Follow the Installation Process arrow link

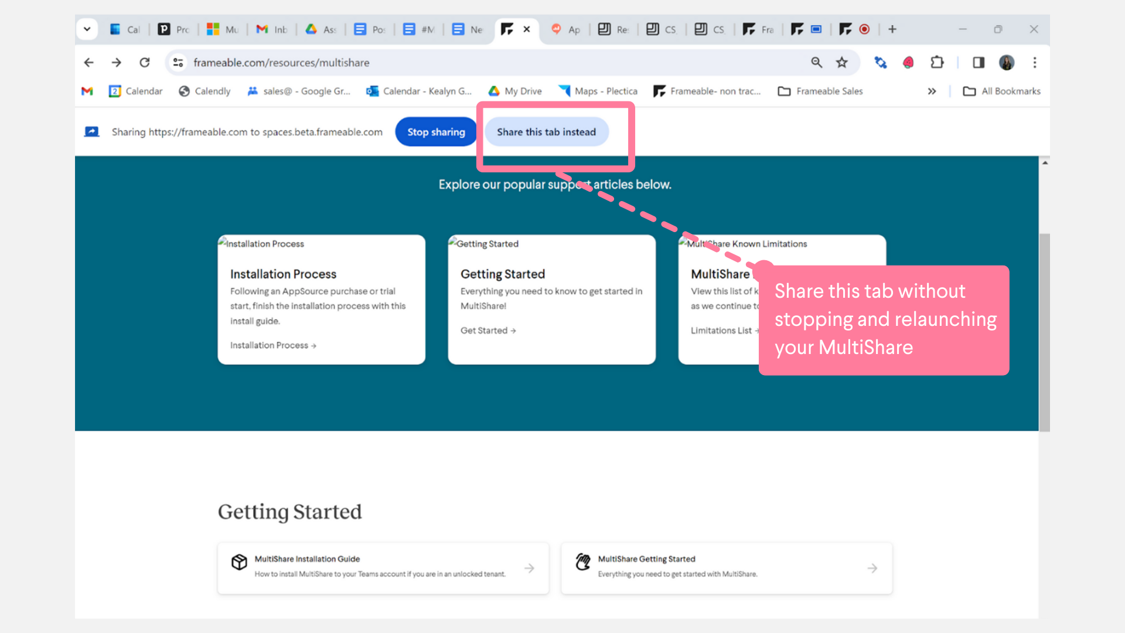point(273,345)
